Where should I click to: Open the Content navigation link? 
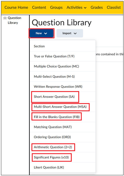click(x=39, y=7)
